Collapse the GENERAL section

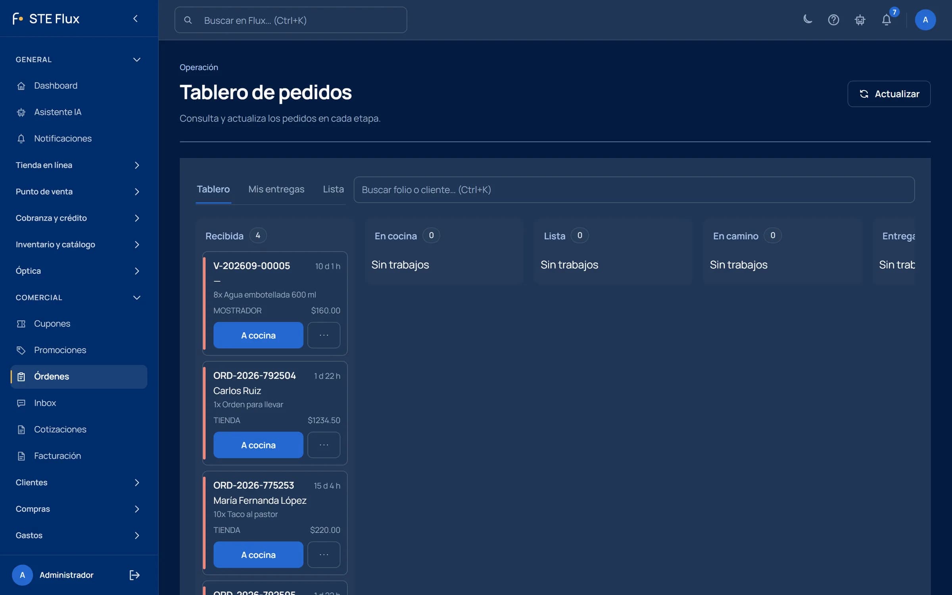click(x=79, y=59)
